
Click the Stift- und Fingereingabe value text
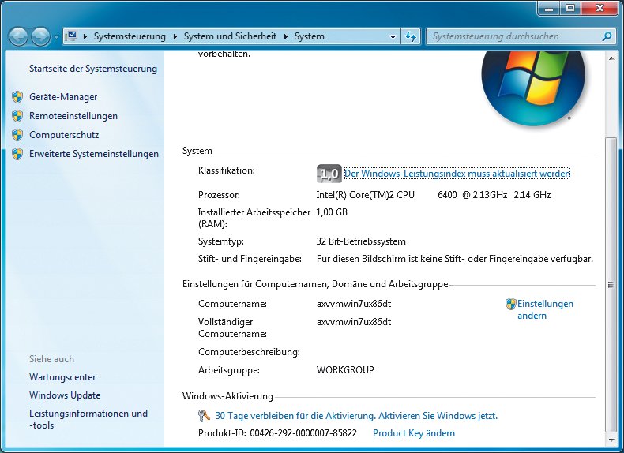(455, 259)
